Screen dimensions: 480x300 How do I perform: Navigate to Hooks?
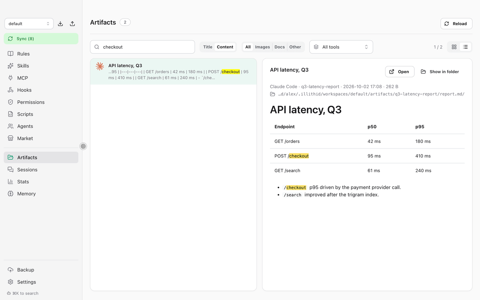[x=41, y=90]
